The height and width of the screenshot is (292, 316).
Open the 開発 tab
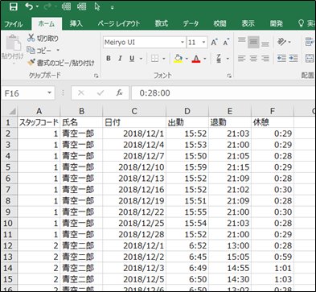(x=277, y=23)
